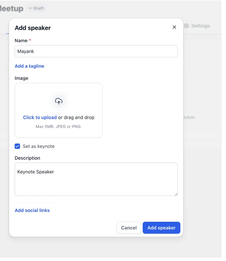Click the partially hidden Schedule text

[189, 117]
